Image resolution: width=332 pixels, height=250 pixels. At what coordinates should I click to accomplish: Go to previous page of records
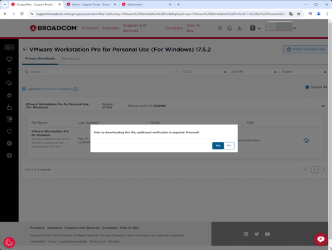[x=305, y=170]
